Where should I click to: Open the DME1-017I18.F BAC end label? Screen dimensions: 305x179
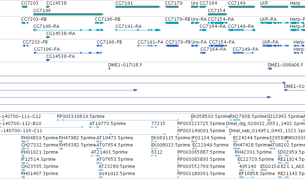click(125, 65)
